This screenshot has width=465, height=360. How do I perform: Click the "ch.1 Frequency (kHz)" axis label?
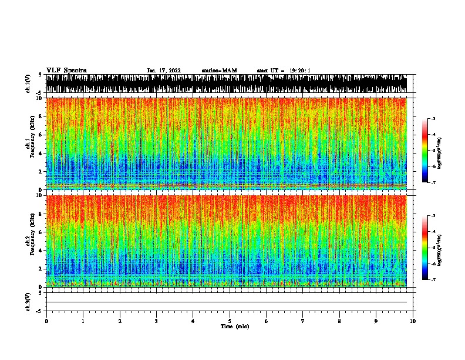[x=31, y=136]
